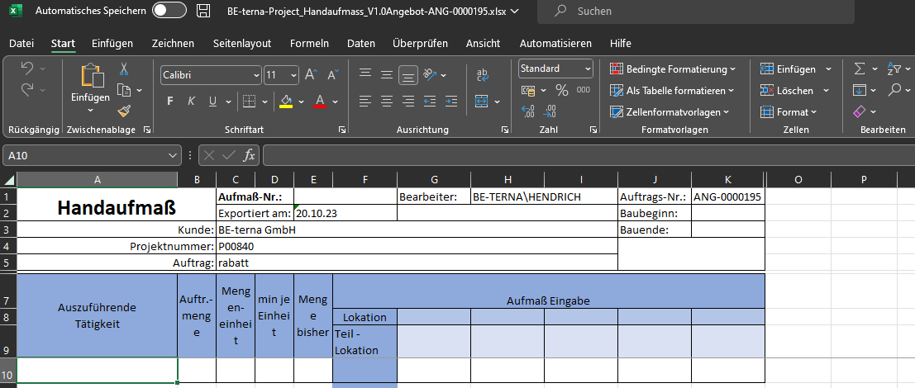Image resolution: width=915 pixels, height=388 pixels.
Task: Toggle italic (K) formatting
Action: (x=191, y=102)
